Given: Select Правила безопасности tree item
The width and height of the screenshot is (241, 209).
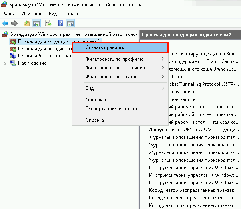Looking at the screenshot, I should coord(45,56).
